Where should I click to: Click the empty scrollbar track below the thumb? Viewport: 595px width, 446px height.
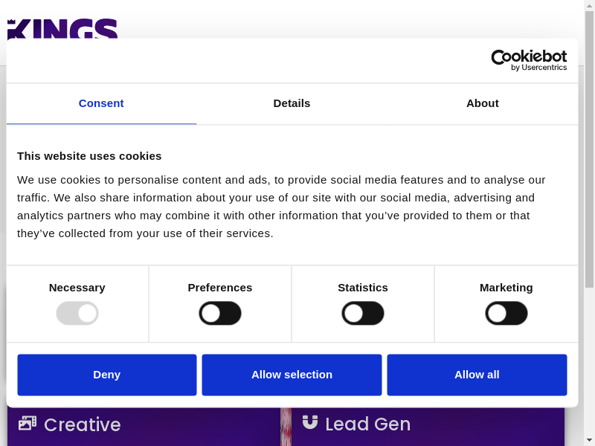pos(589,357)
